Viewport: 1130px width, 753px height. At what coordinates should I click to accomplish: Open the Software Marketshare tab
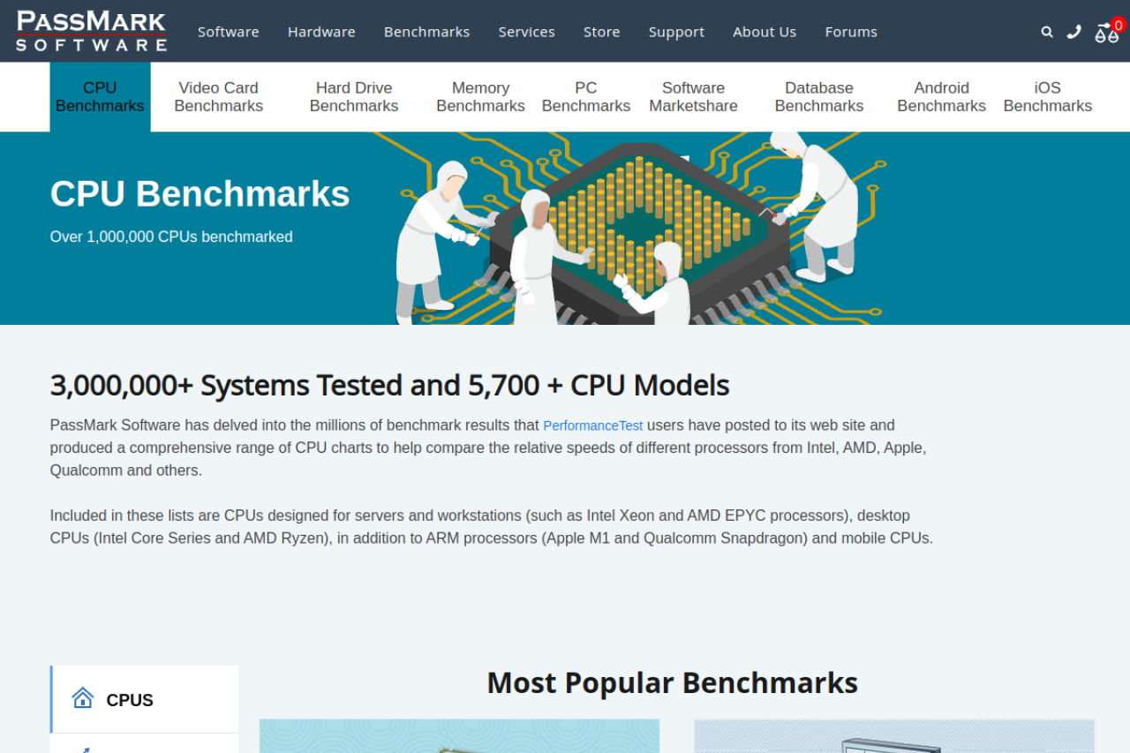[x=694, y=97]
